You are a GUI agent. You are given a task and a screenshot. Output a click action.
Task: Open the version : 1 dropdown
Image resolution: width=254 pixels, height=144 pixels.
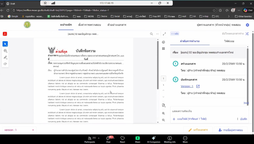(19, 130)
